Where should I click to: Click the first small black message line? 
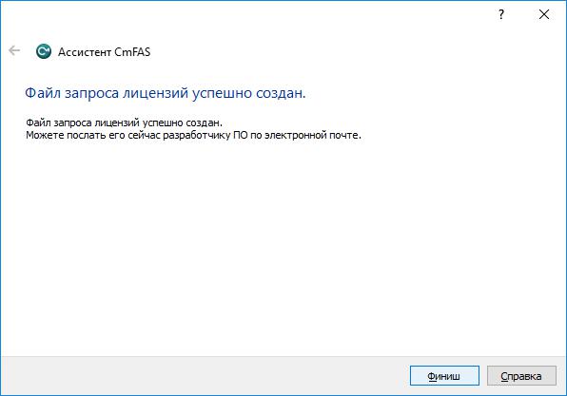(x=124, y=123)
